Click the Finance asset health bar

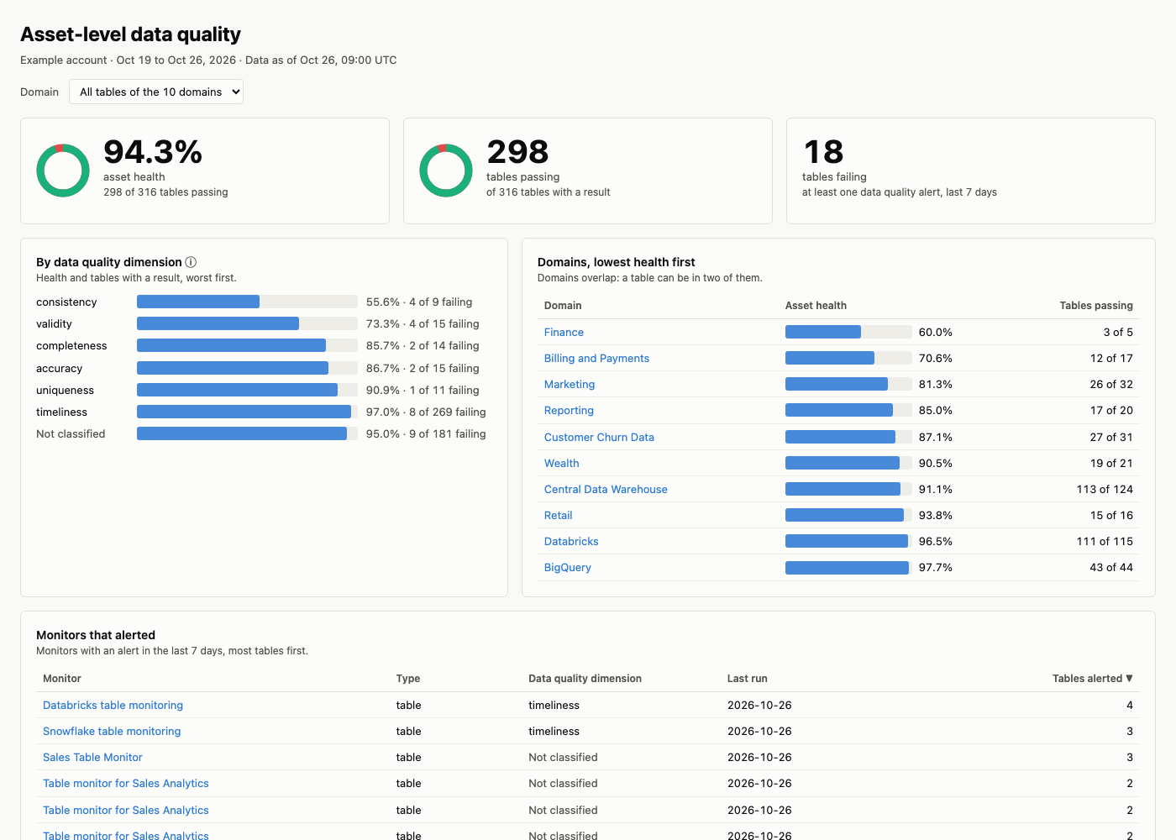848,332
